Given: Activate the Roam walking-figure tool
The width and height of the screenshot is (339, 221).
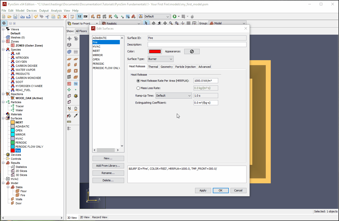Looking at the screenshot, I should pyautogui.click(x=159, y=23).
